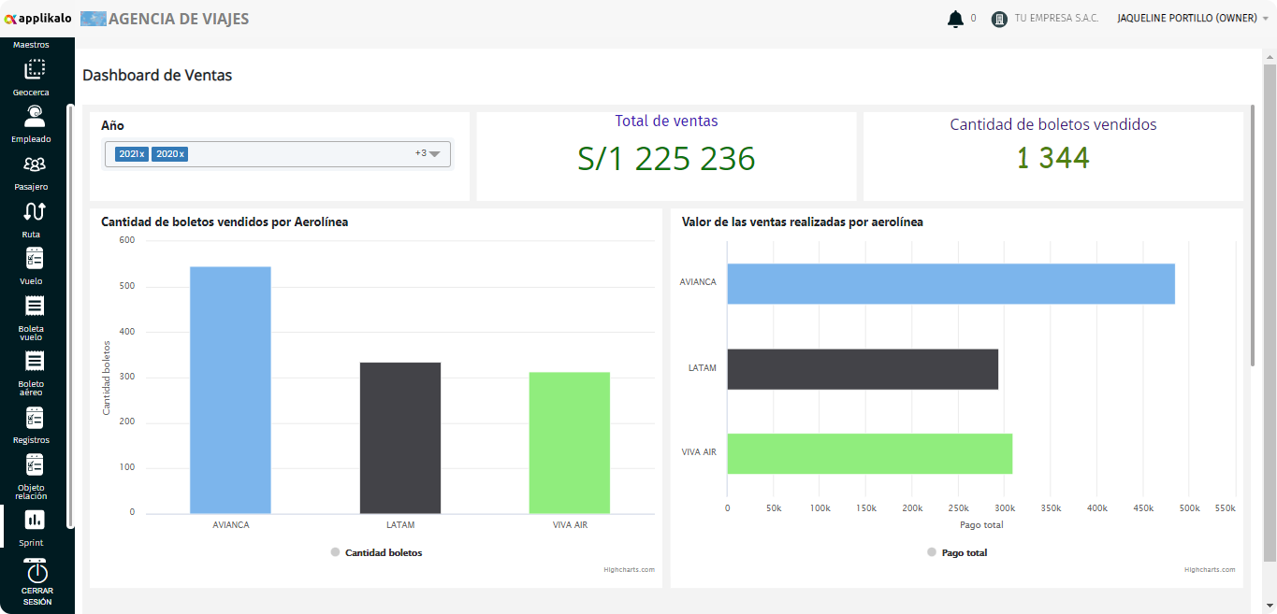
Task: Click the dashboard panel's inner scrollbar
Action: 1253,236
